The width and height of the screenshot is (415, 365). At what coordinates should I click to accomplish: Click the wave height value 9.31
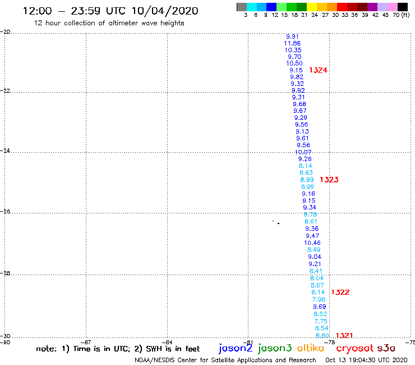pos(298,97)
